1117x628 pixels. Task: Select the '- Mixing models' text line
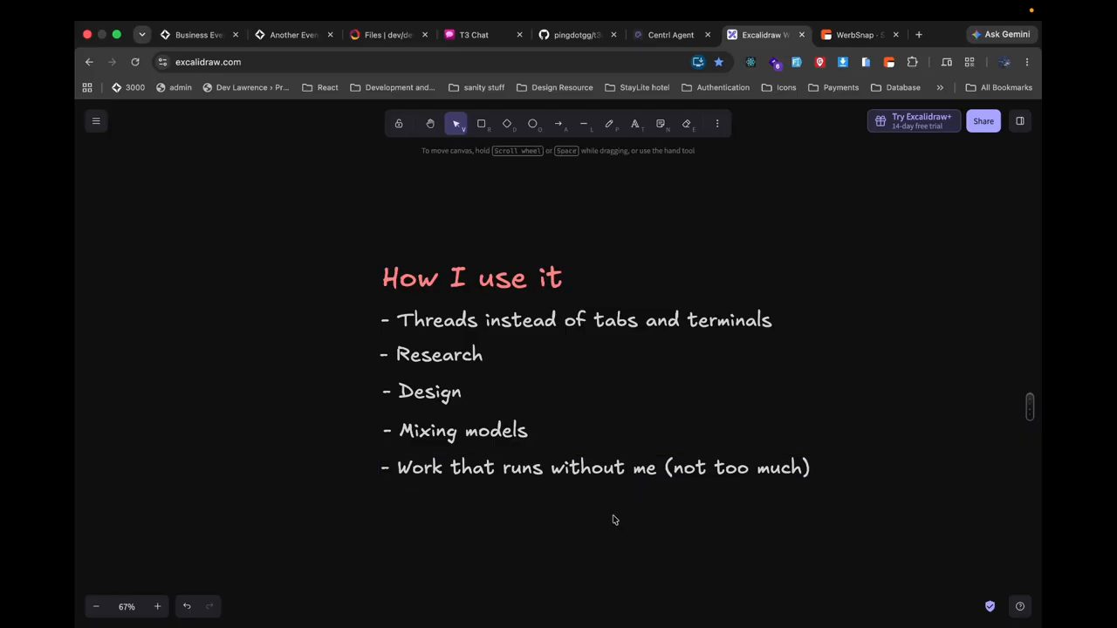click(x=455, y=431)
